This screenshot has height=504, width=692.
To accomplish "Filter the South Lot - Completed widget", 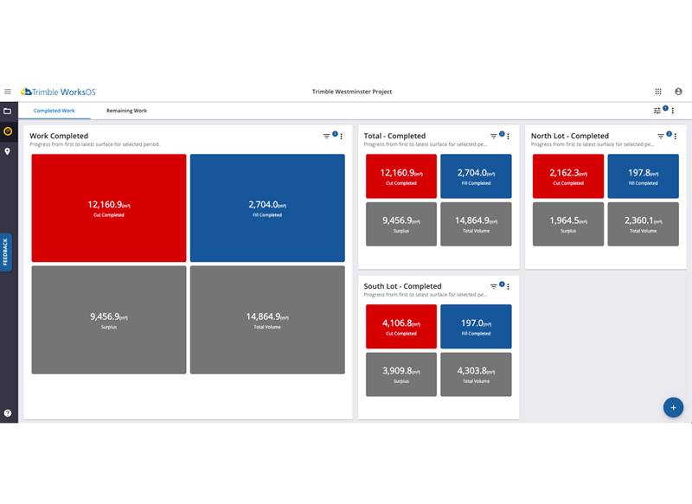I will tap(494, 286).
